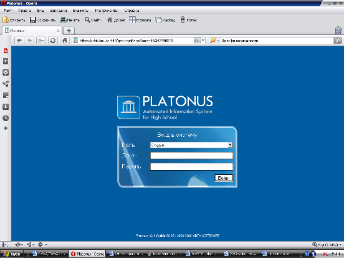Screen dimensions: 344x258
Task: Click the login submit button
Action: [224, 178]
